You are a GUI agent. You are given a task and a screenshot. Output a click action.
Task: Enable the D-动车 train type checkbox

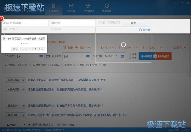pyautogui.click(x=50, y=65)
